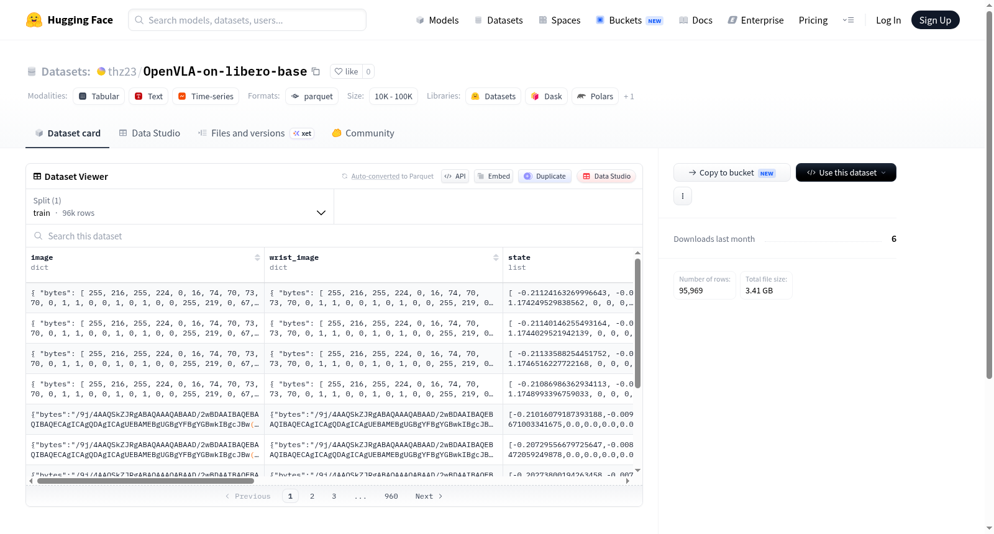Open Datasets in the top navigation

click(x=499, y=20)
